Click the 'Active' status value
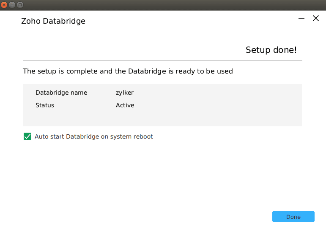This screenshot has height=229, width=326. (125, 105)
